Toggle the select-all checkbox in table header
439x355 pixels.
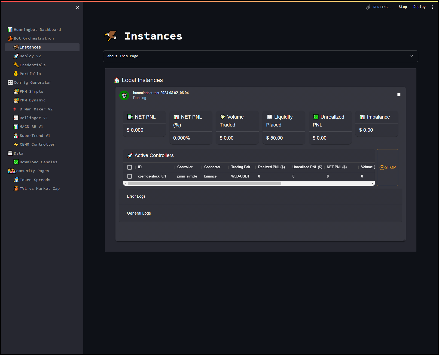tap(130, 167)
